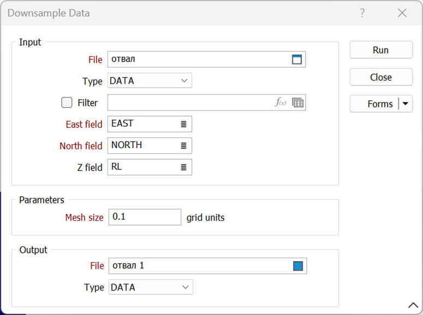Click the help question mark icon

pyautogui.click(x=362, y=13)
